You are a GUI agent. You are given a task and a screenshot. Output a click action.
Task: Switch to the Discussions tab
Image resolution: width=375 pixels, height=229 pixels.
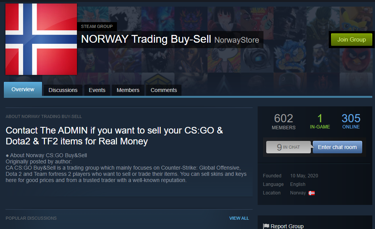[63, 90]
